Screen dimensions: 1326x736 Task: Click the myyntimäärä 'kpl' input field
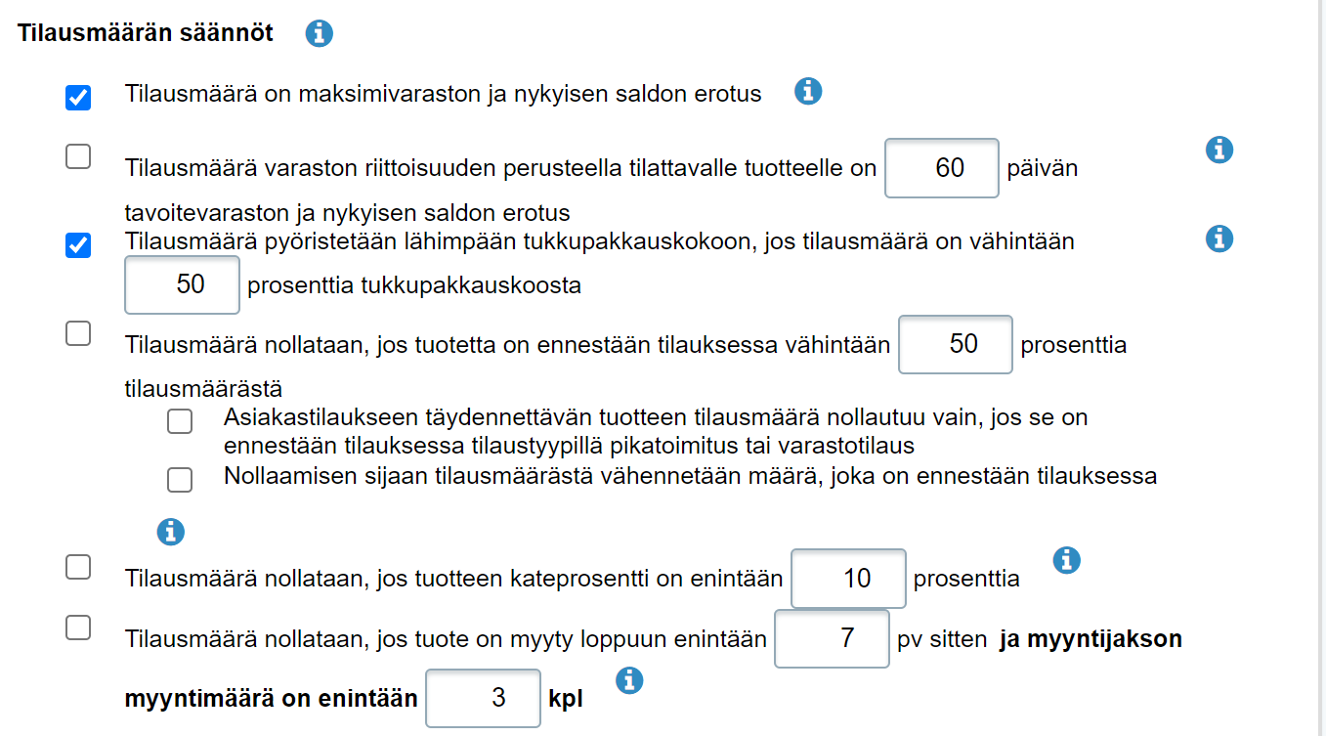click(484, 698)
